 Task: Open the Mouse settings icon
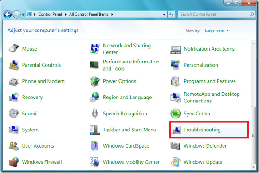14,49
